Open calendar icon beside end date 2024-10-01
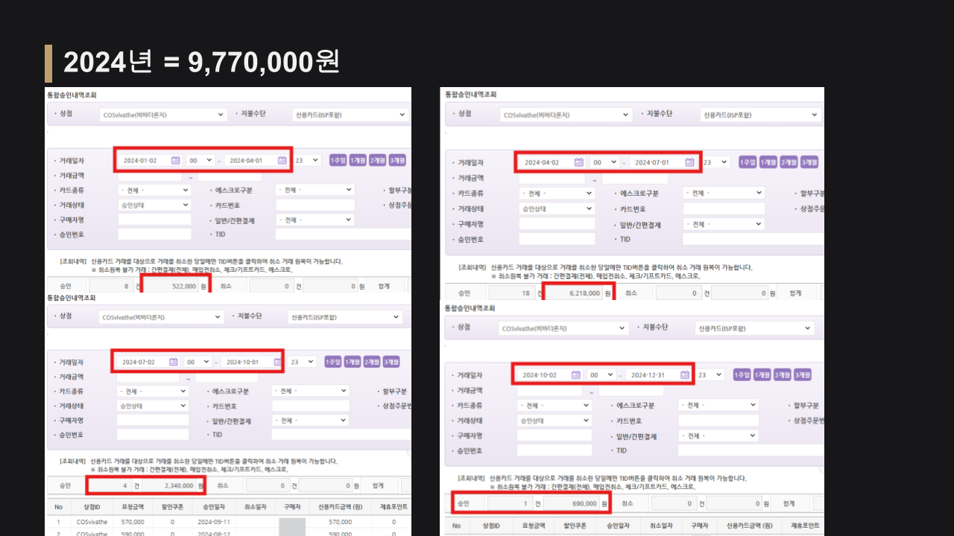Viewport: 954px width, 536px height. click(278, 362)
